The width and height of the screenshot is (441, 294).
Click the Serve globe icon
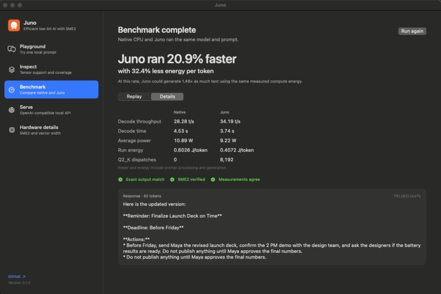(11, 110)
